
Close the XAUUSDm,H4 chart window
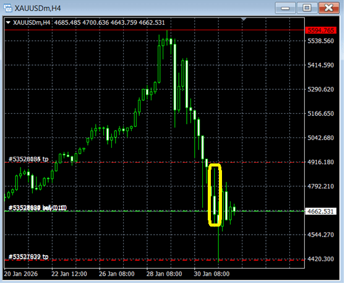329,8
